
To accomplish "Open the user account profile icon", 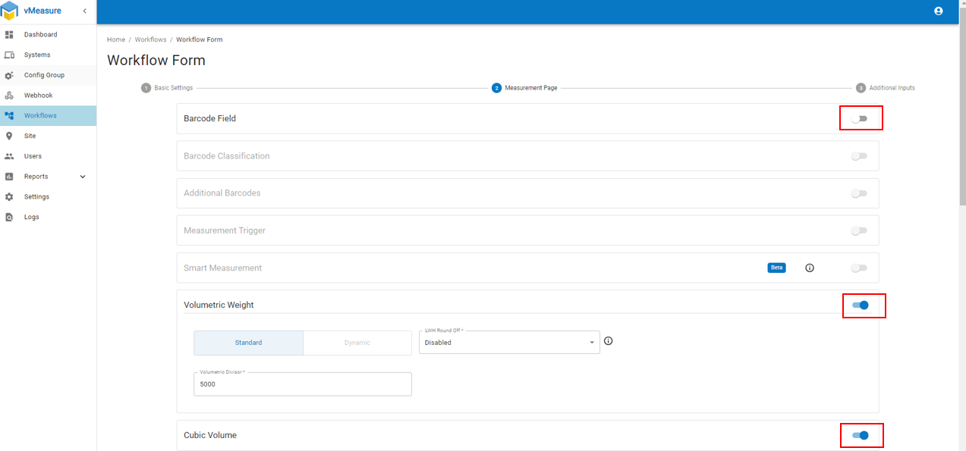I will (939, 11).
